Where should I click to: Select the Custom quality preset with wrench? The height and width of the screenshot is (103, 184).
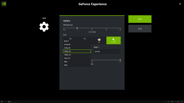click(114, 40)
